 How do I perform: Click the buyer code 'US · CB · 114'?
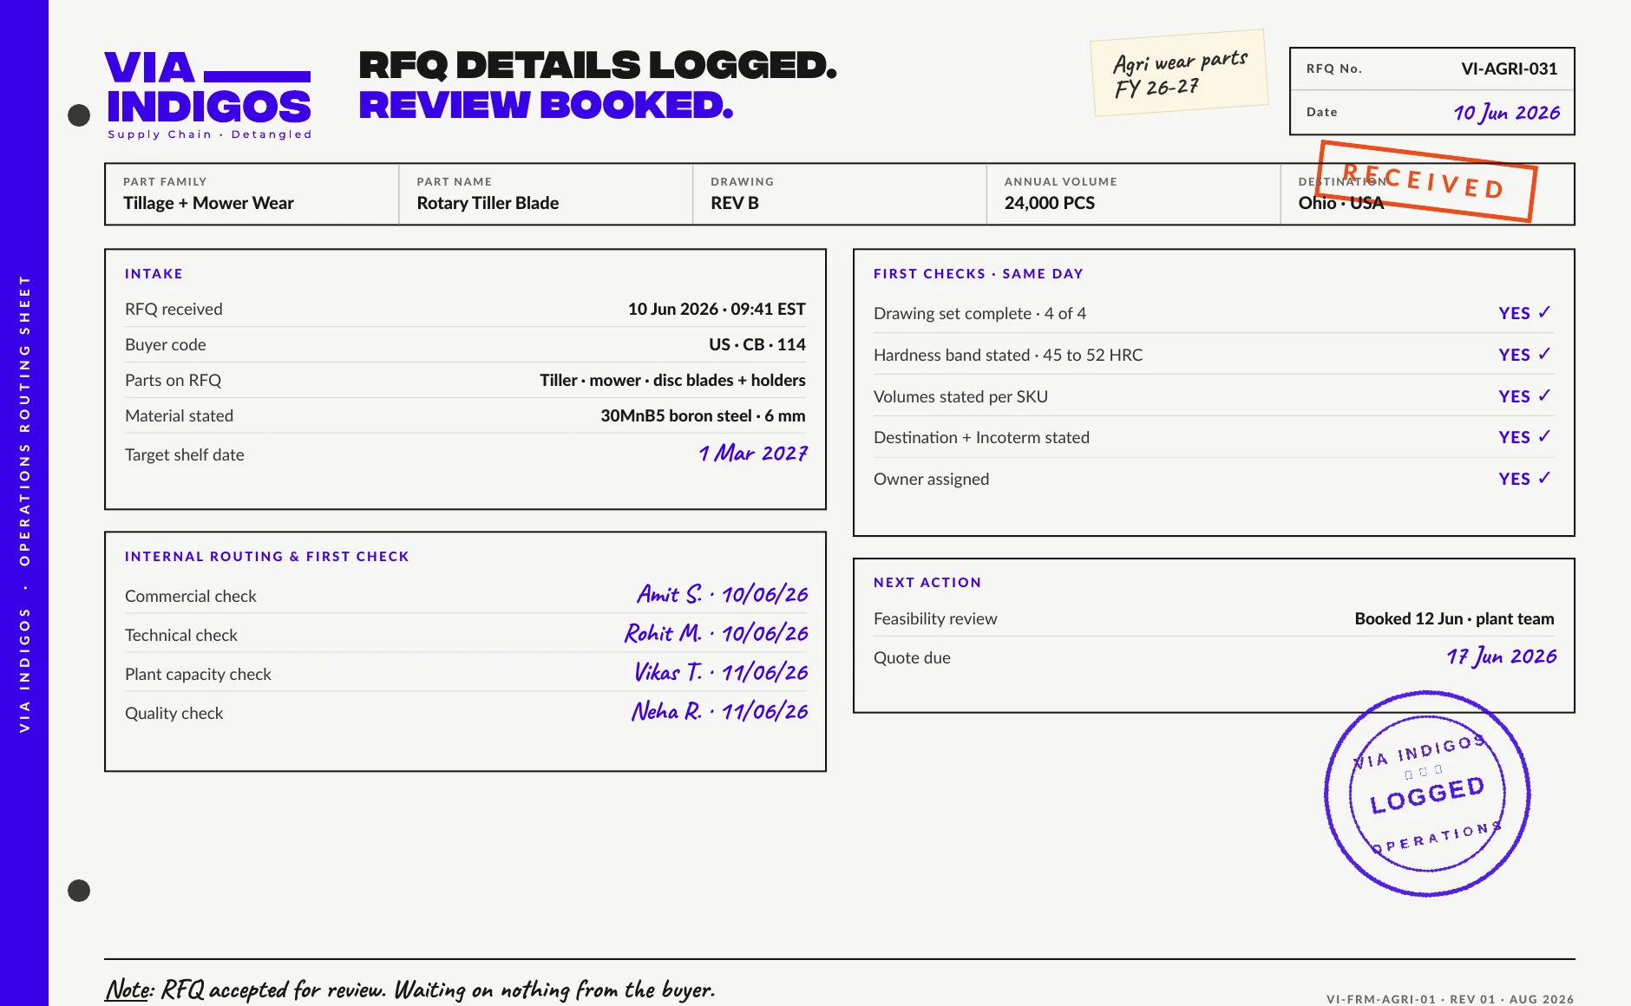point(757,344)
